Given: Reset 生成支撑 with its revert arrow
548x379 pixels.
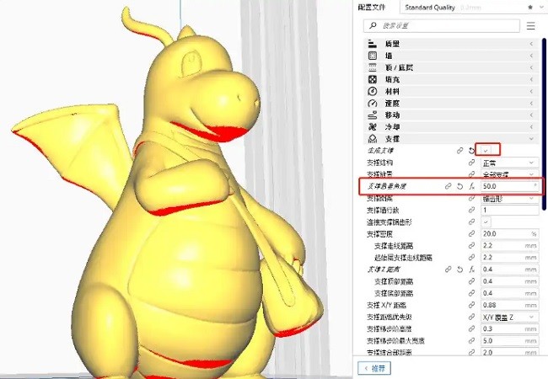Looking at the screenshot, I should pos(471,151).
